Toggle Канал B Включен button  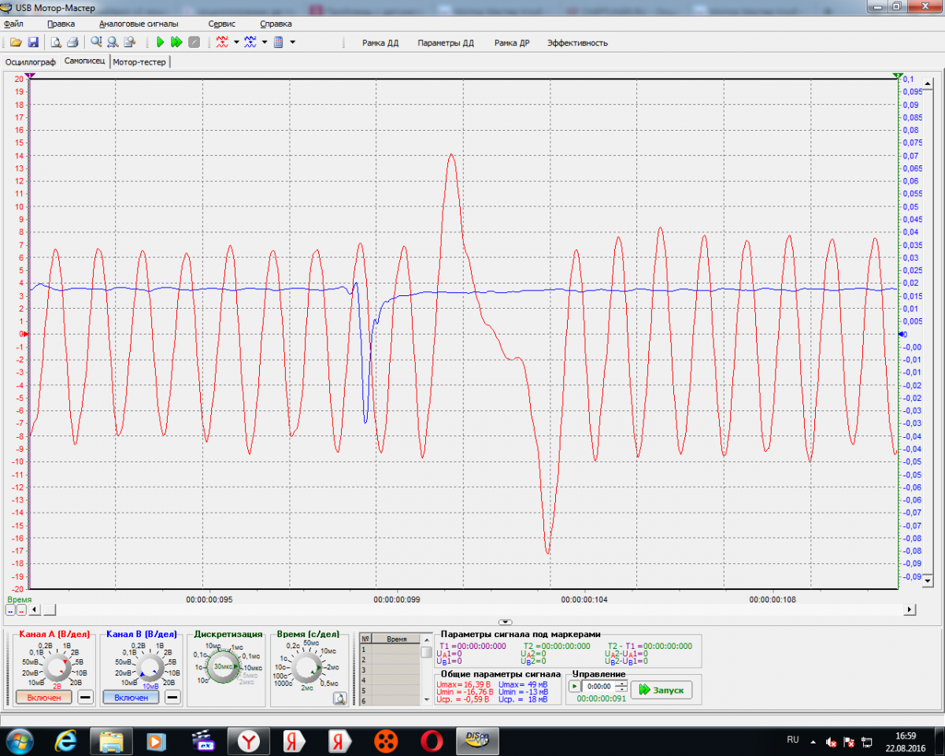pyautogui.click(x=131, y=697)
